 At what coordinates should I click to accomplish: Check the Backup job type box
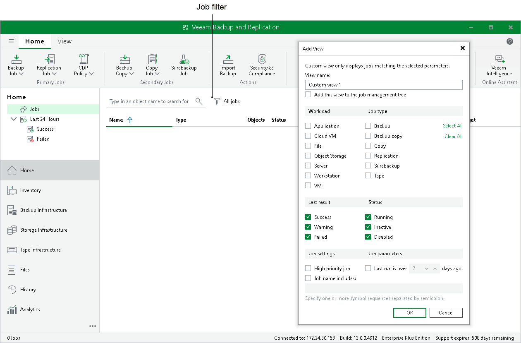tap(368, 126)
